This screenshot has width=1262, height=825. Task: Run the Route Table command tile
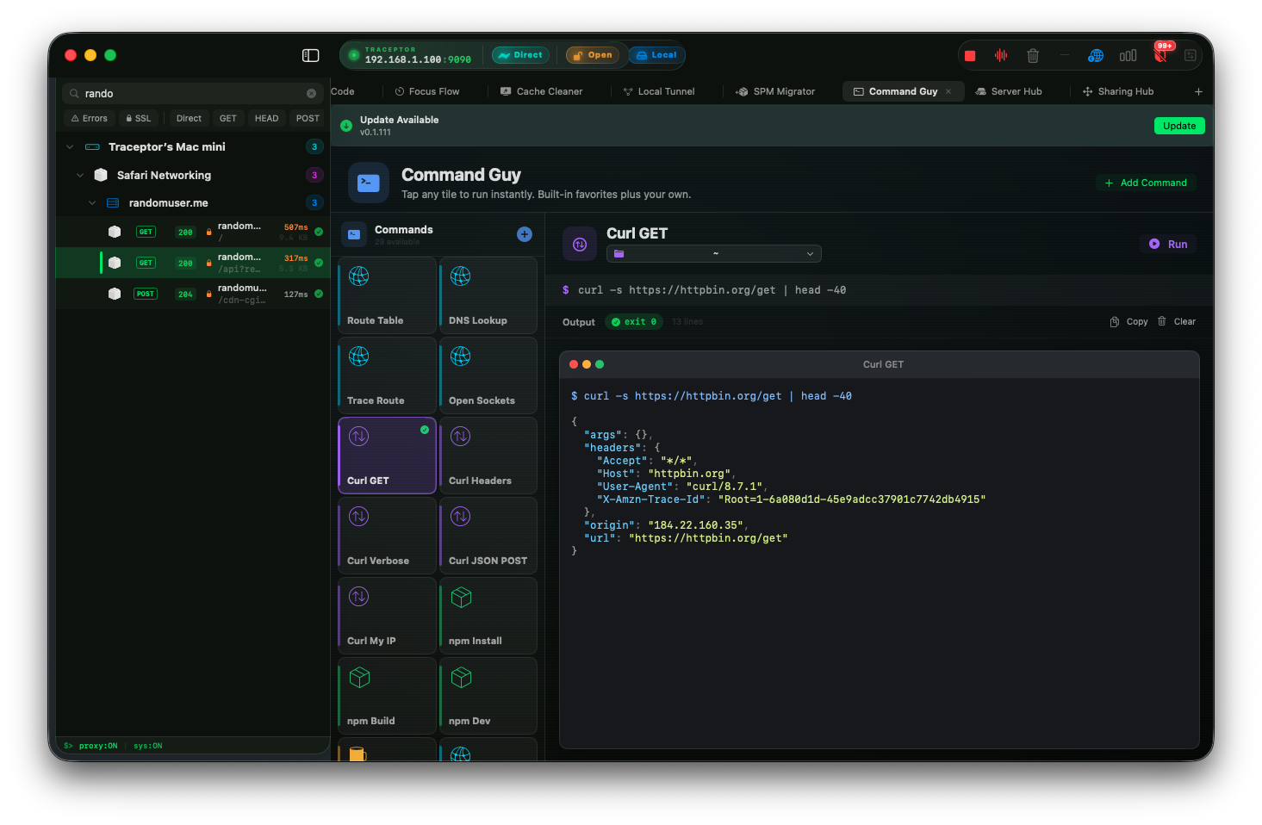coord(387,295)
